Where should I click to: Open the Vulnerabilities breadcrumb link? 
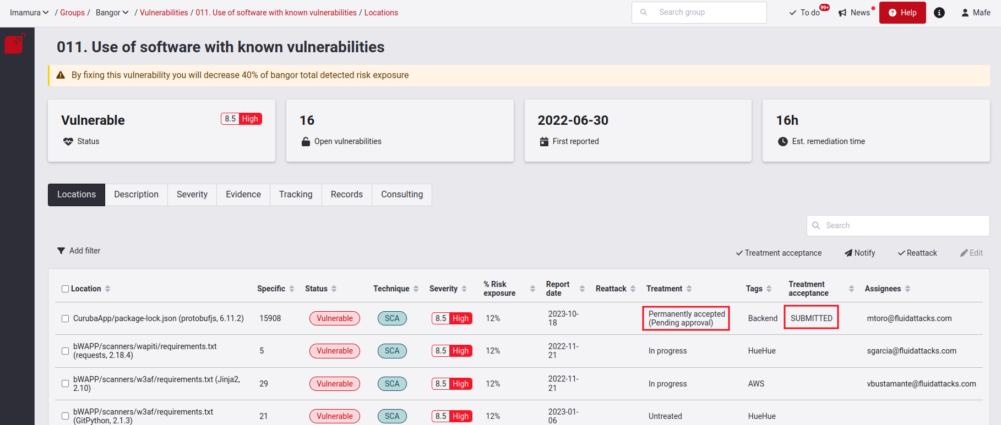tap(164, 13)
